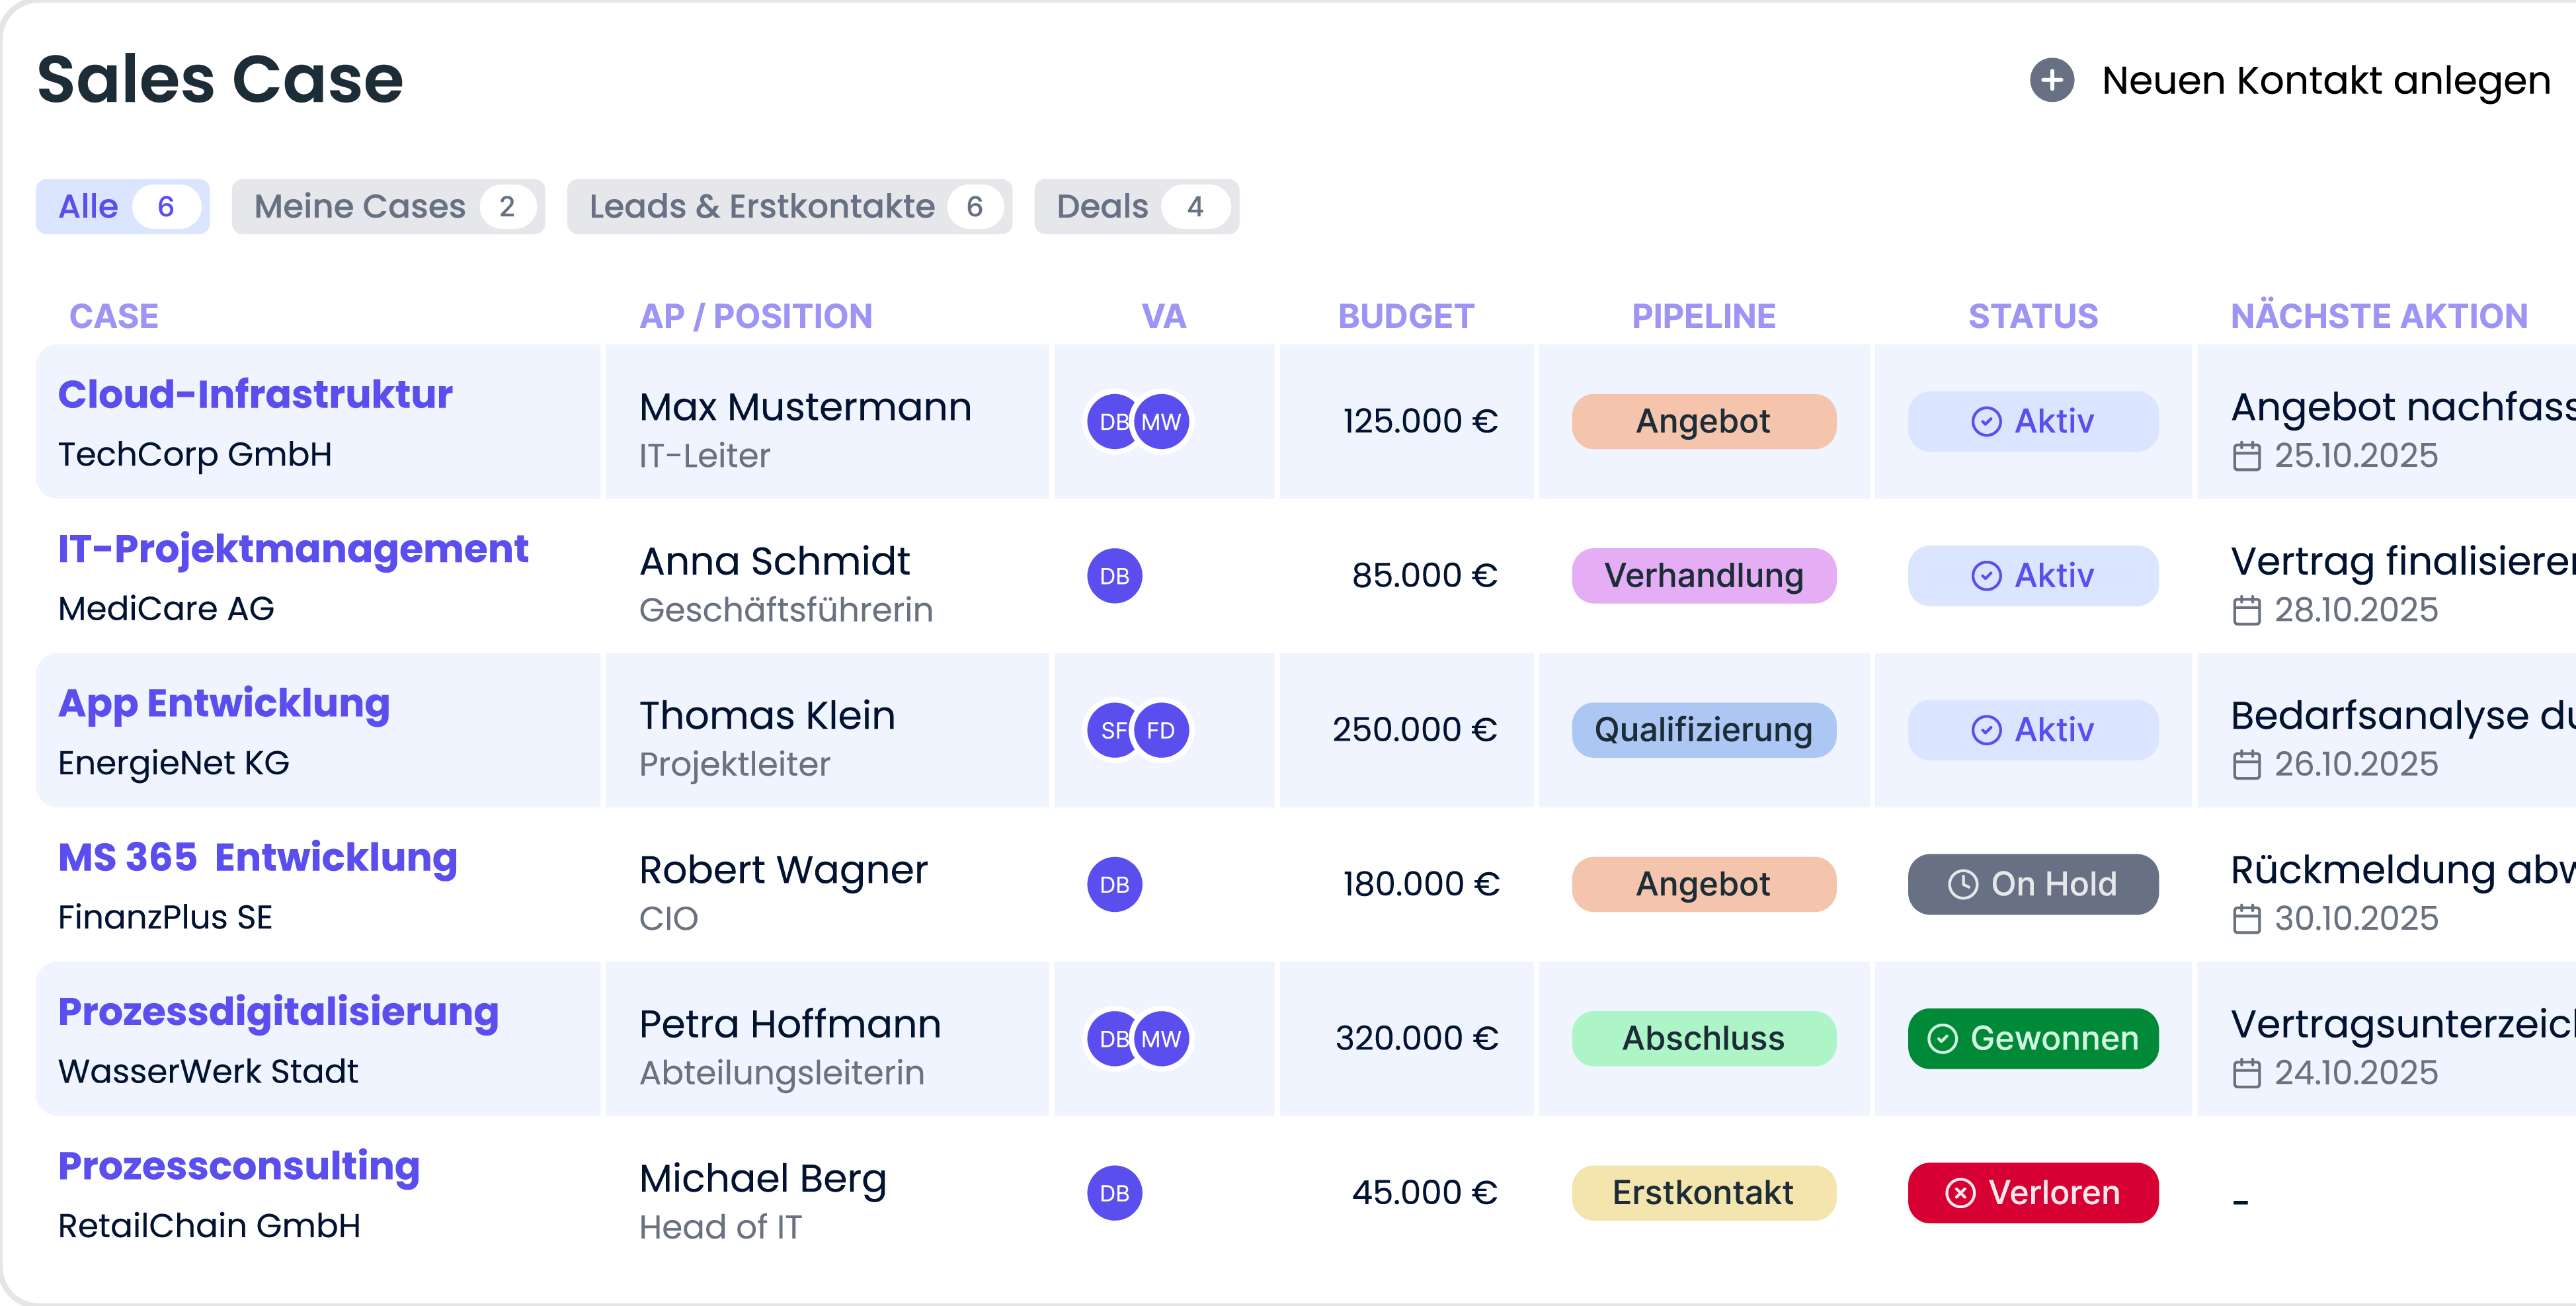This screenshot has height=1306, width=2576.
Task: Click Neuen Kontakt anlegen
Action: [2325, 80]
